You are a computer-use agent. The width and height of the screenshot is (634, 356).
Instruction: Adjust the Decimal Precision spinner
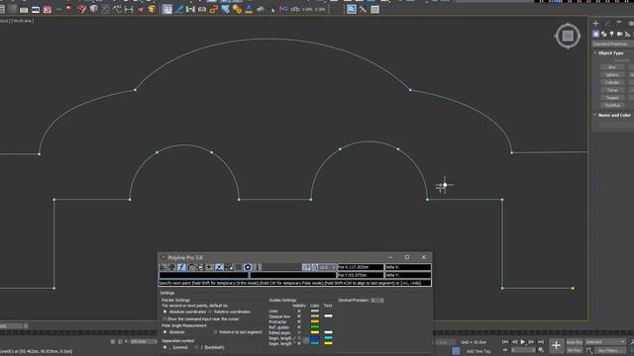coord(376,301)
